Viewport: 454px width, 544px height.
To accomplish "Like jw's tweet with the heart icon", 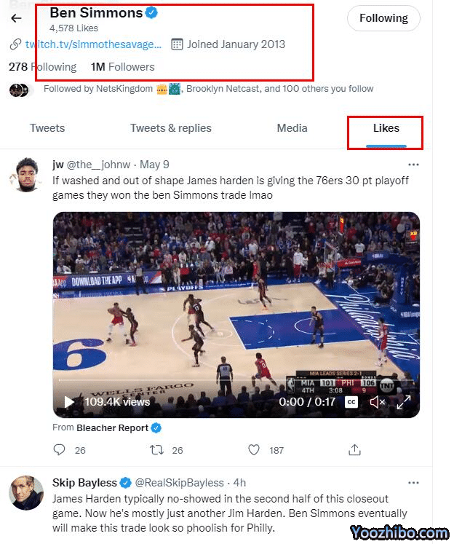I will (x=254, y=450).
